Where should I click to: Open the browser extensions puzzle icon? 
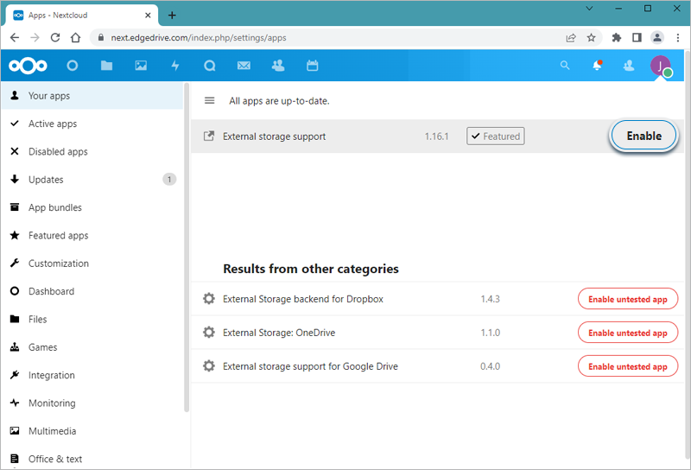[x=617, y=37]
